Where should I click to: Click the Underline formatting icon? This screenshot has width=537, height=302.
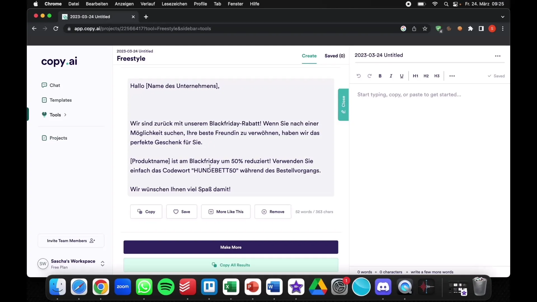click(402, 76)
